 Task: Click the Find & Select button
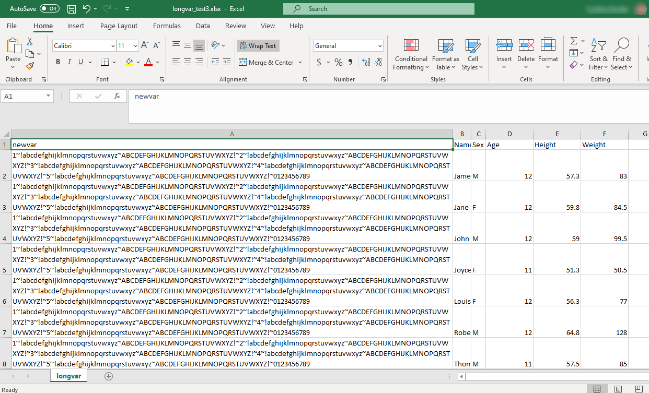(x=622, y=54)
